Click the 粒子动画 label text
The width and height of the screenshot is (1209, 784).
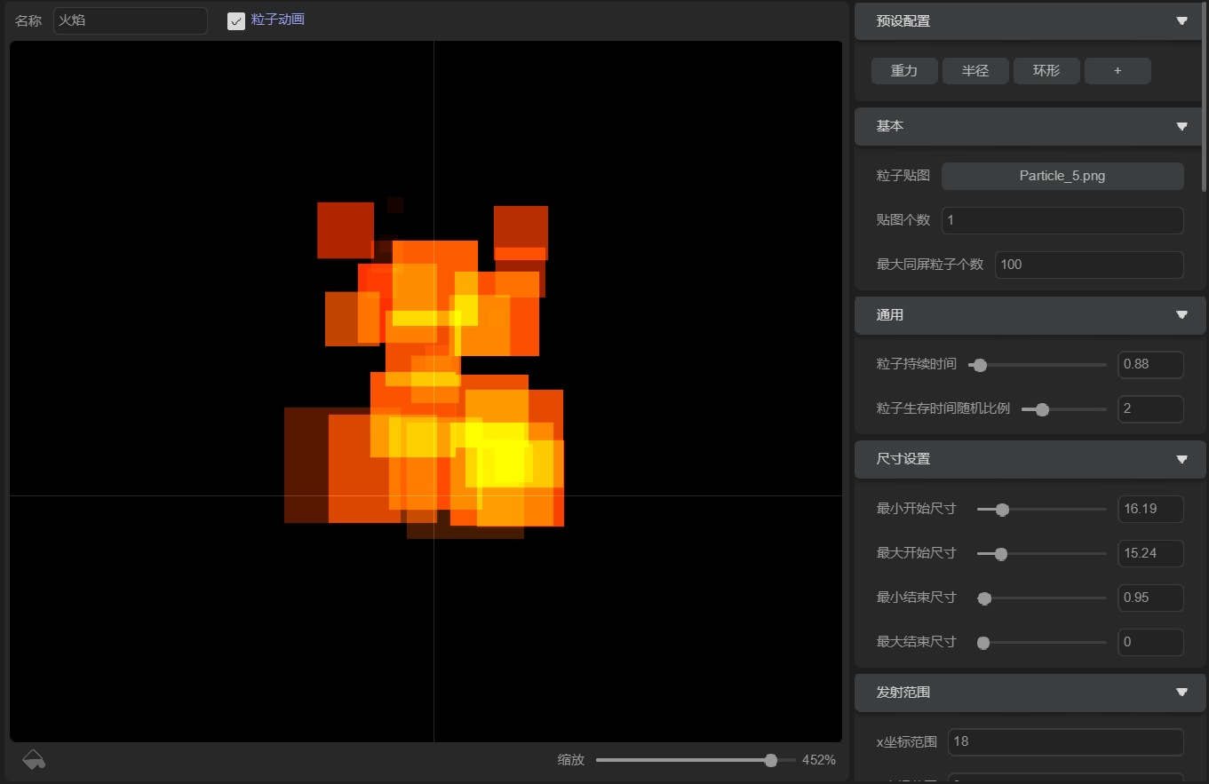pyautogui.click(x=278, y=20)
